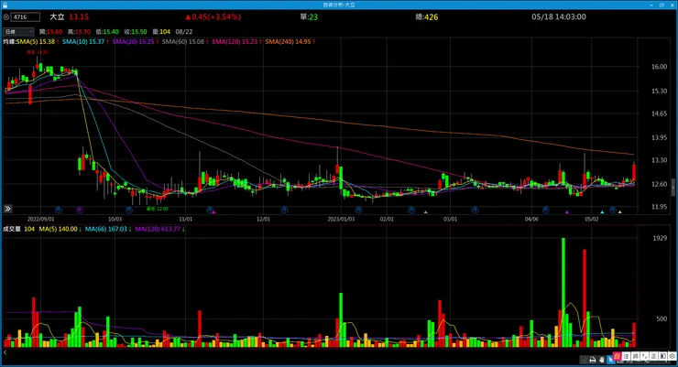
Task: Click the blue 月 marker after 04/06
Action: tap(546, 210)
